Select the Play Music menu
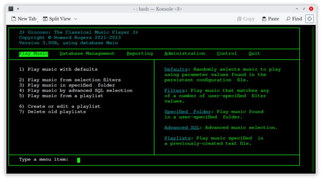 click(x=34, y=54)
